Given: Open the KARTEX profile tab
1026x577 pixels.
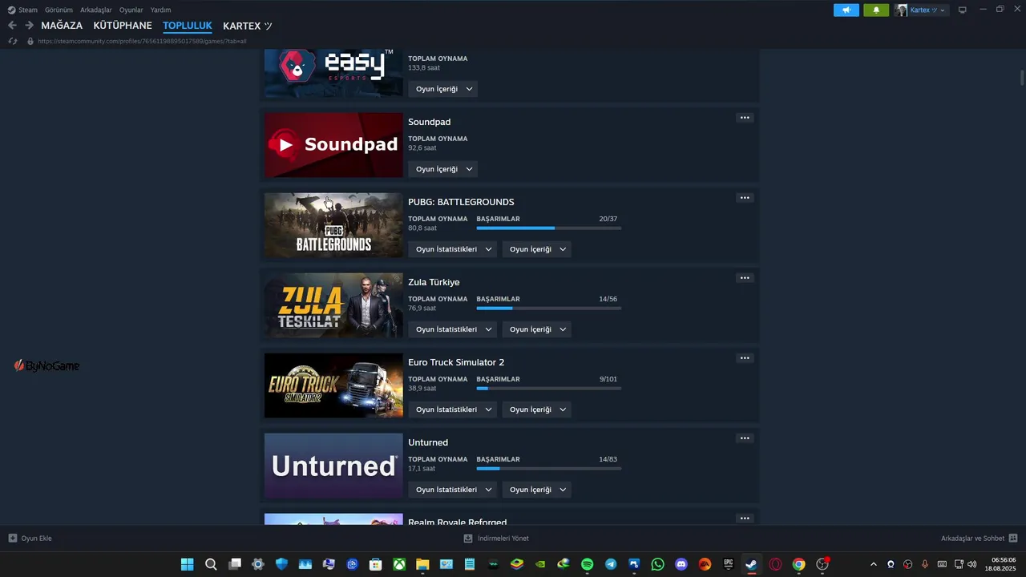Looking at the screenshot, I should point(248,26).
